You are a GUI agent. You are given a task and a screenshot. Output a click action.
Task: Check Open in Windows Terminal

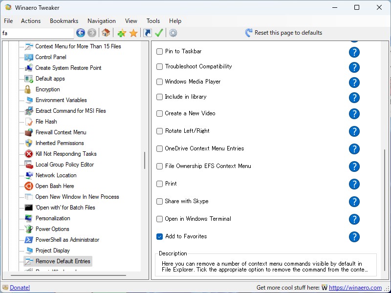click(159, 219)
